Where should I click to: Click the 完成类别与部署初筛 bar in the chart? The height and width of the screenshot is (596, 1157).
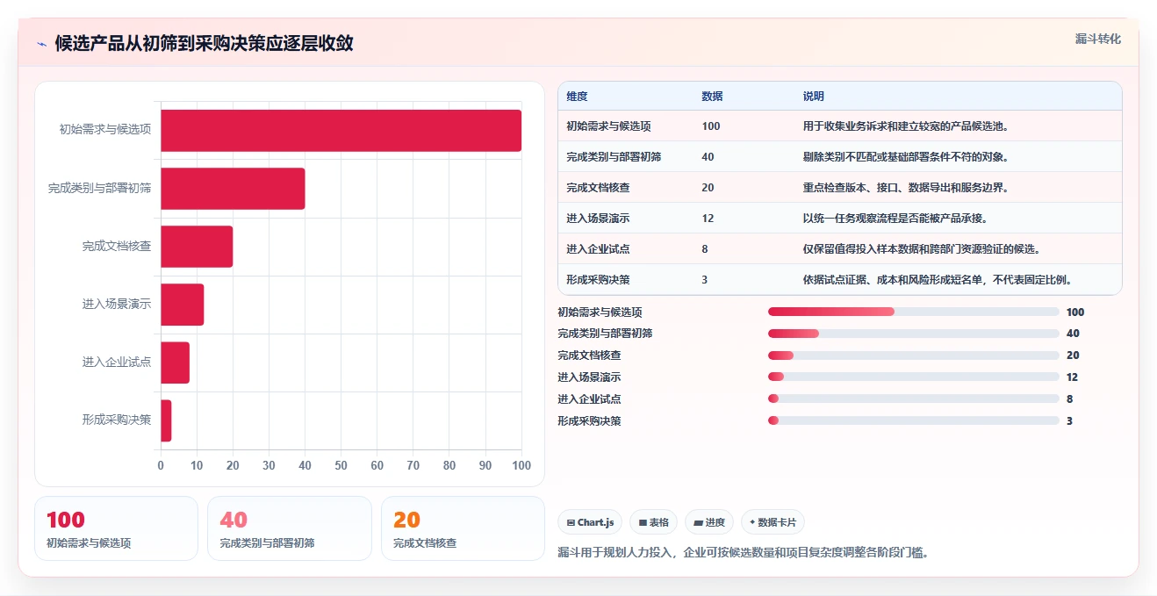pyautogui.click(x=233, y=189)
